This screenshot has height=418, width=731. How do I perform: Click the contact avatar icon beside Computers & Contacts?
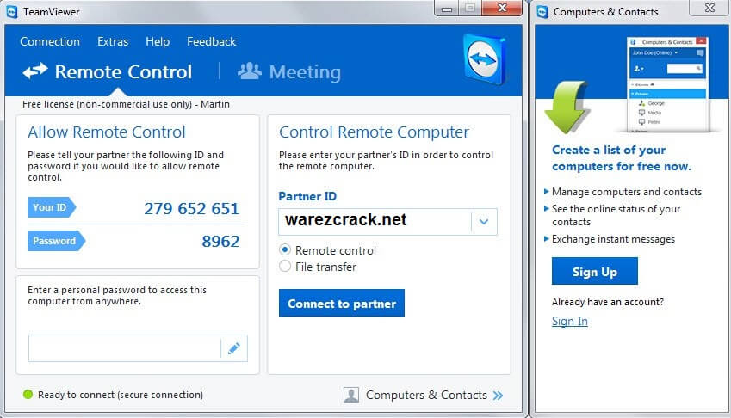(351, 395)
